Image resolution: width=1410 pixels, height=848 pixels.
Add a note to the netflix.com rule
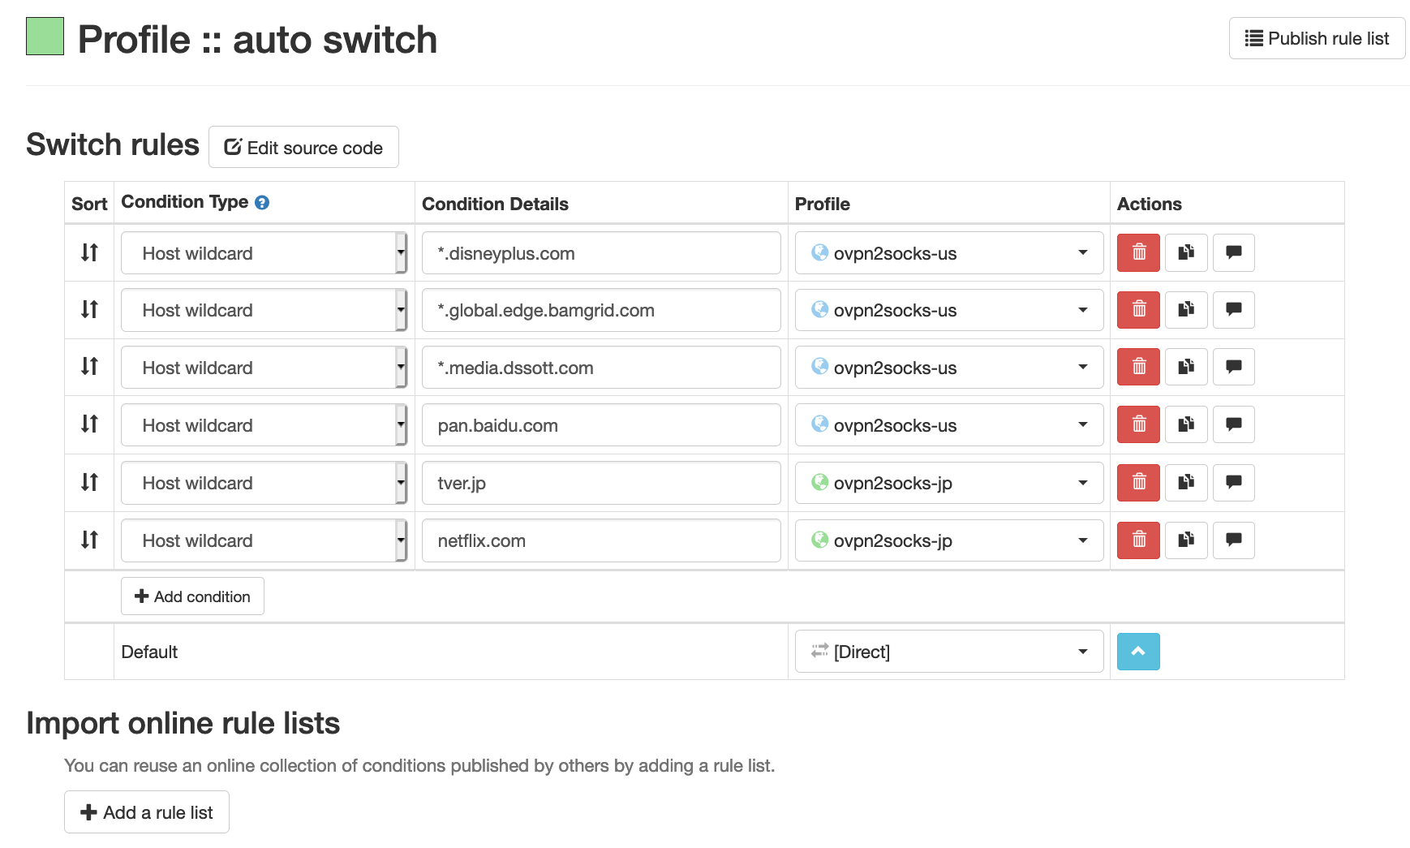click(x=1233, y=540)
